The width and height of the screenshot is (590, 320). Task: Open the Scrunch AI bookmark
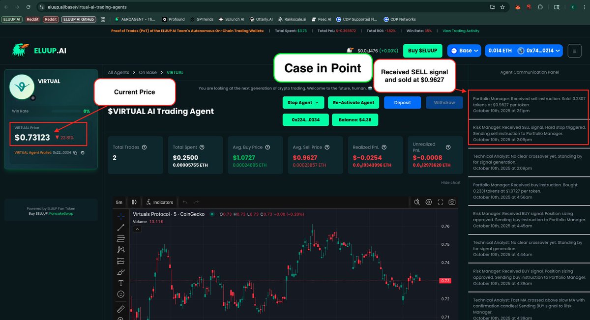tap(231, 19)
